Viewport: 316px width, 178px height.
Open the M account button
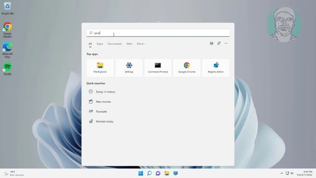[x=211, y=44]
